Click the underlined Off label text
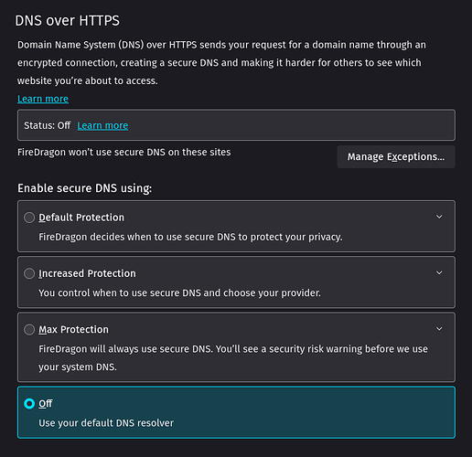Screen dimensions: 472x457 [46, 404]
